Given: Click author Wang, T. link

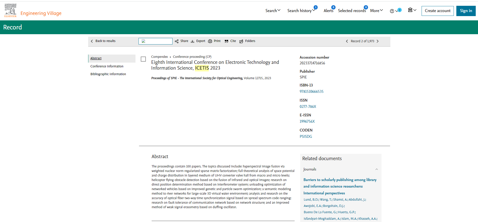Looking at the screenshot, I should coord(326,200).
